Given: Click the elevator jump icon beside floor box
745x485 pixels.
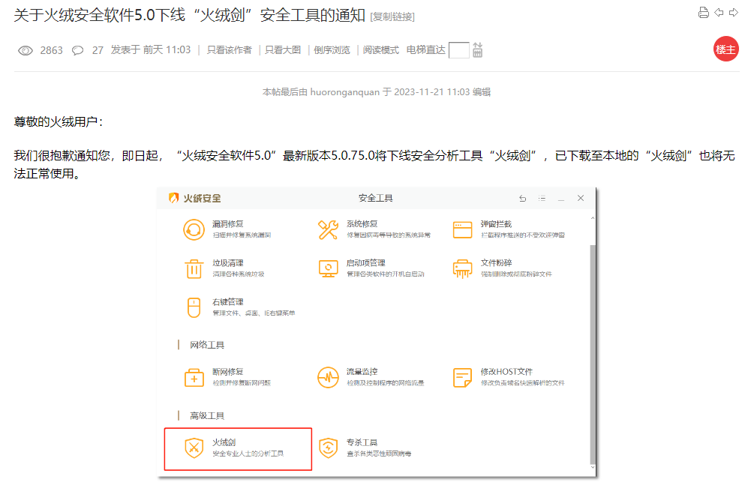Looking at the screenshot, I should click(477, 49).
